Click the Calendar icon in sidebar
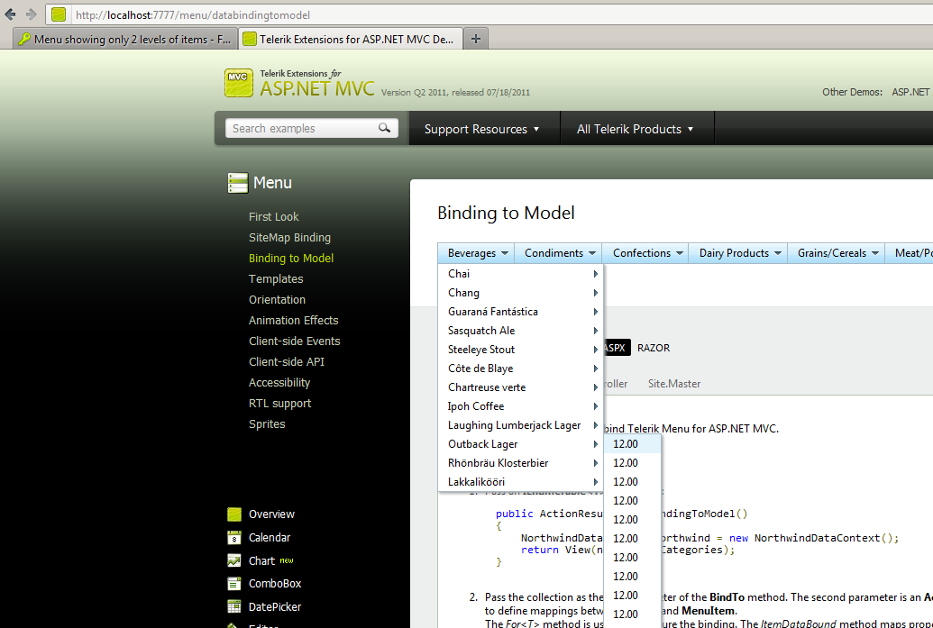This screenshot has width=933, height=628. [x=234, y=538]
